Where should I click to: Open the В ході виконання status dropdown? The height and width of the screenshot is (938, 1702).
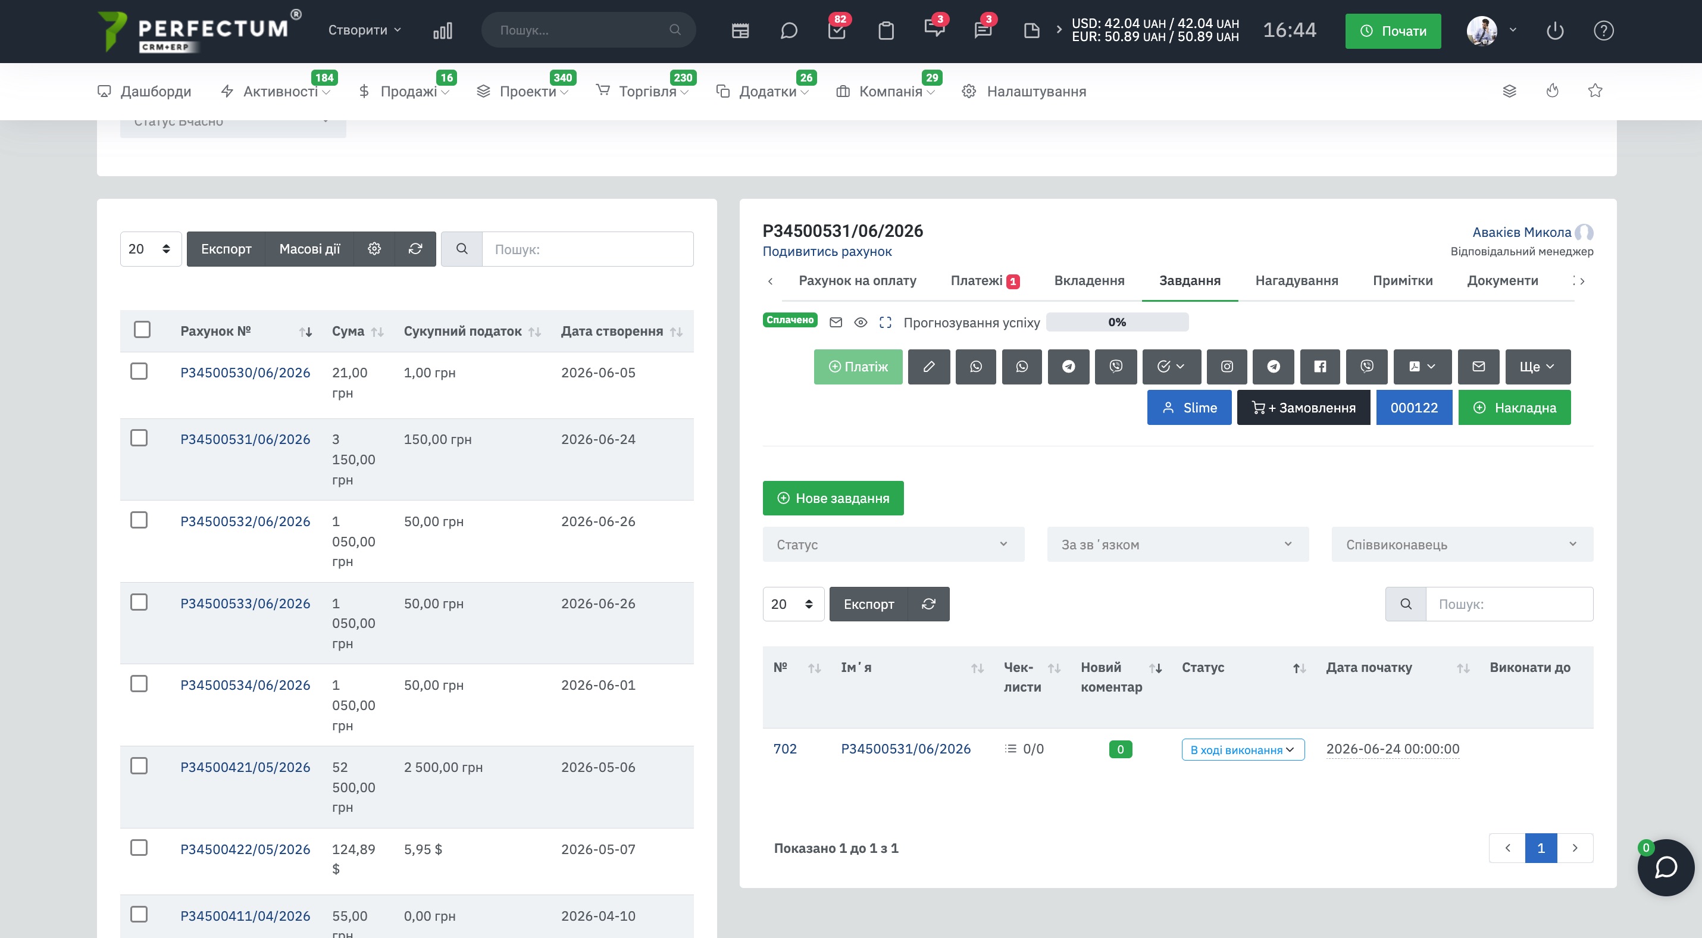point(1243,750)
